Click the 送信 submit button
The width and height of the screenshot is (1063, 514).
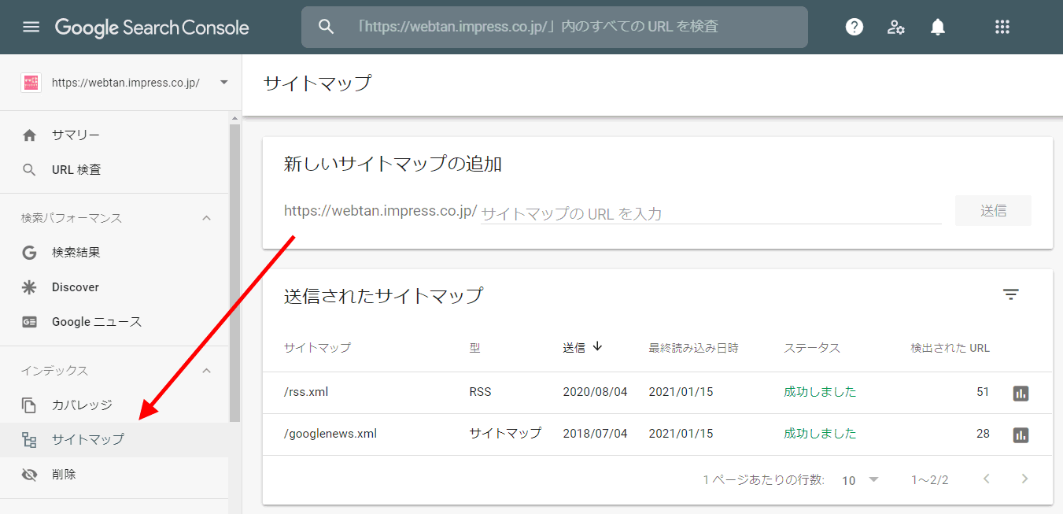(x=993, y=211)
